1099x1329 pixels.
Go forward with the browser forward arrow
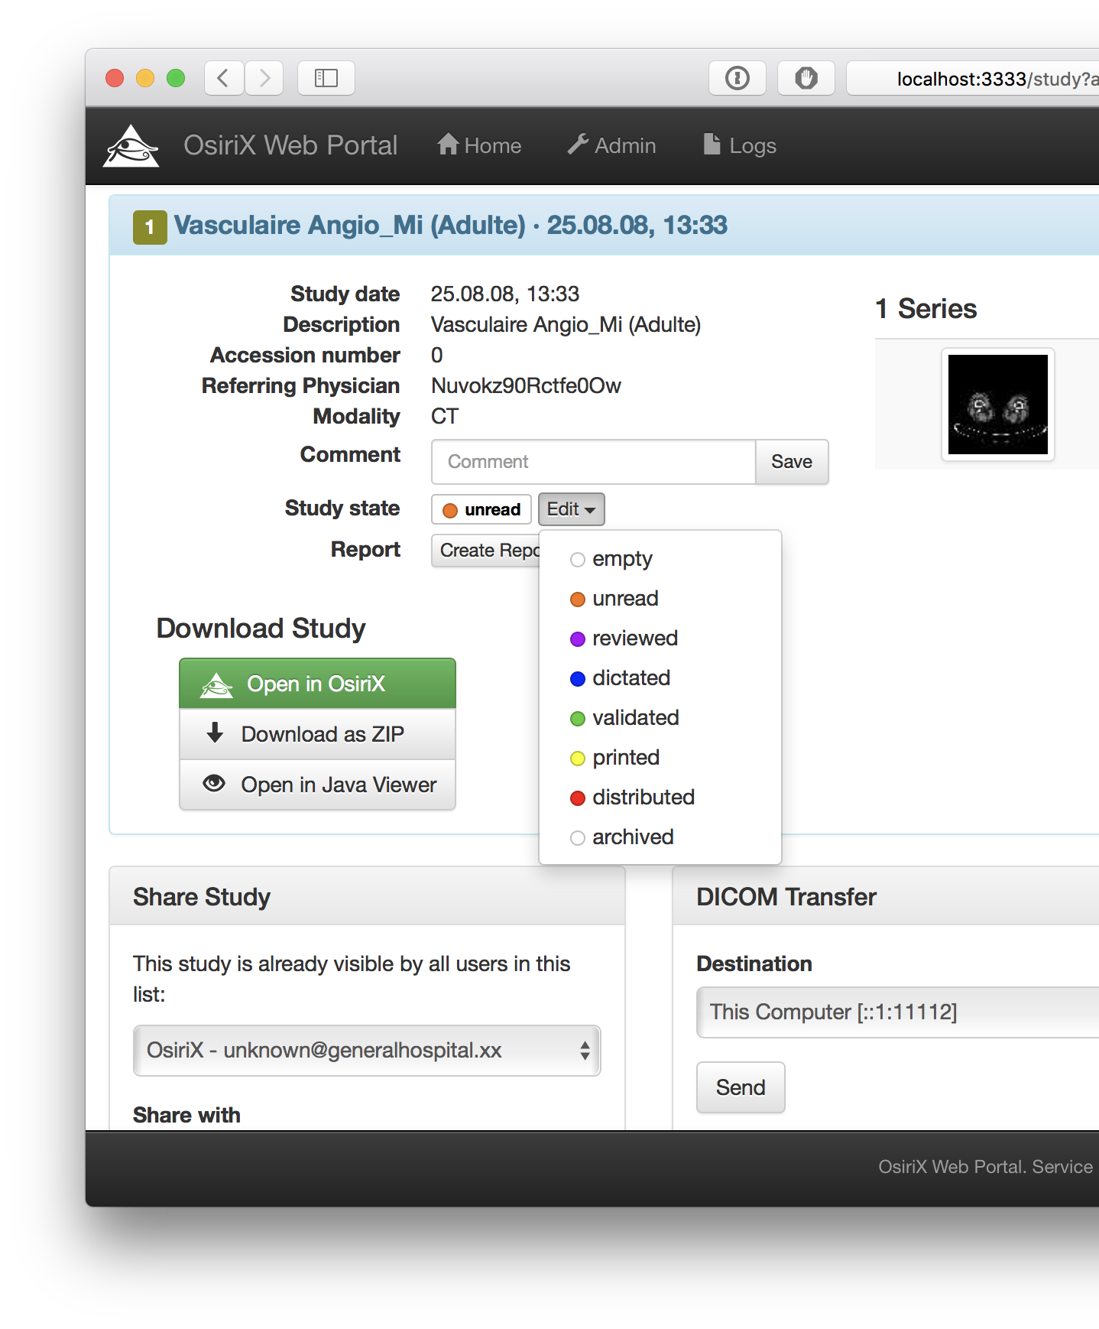[264, 78]
